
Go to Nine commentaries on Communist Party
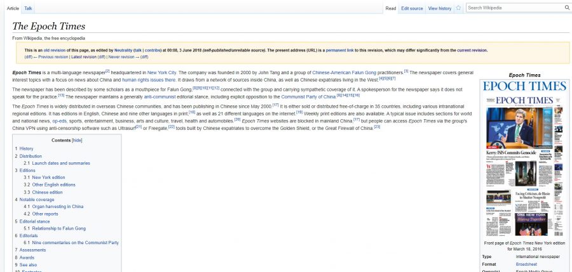[76, 243]
